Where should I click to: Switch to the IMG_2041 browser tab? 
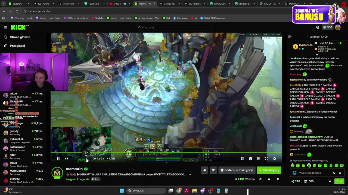click(269, 4)
